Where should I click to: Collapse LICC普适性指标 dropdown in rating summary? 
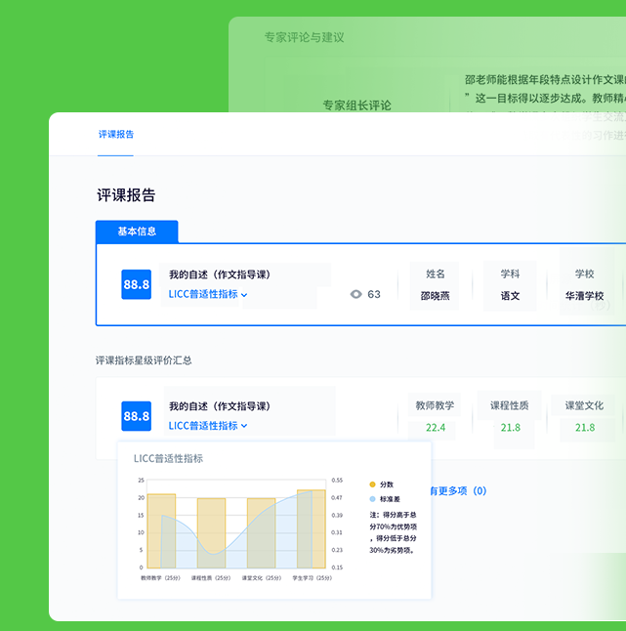(x=208, y=426)
